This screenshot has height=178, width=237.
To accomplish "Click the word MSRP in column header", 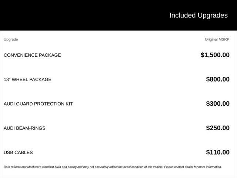I will pos(224,39).
